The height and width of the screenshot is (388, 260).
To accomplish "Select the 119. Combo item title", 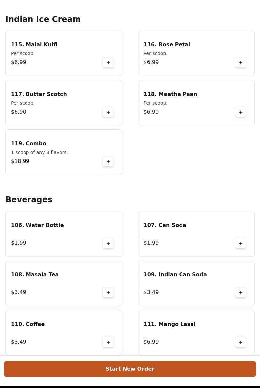I will tap(28, 143).
